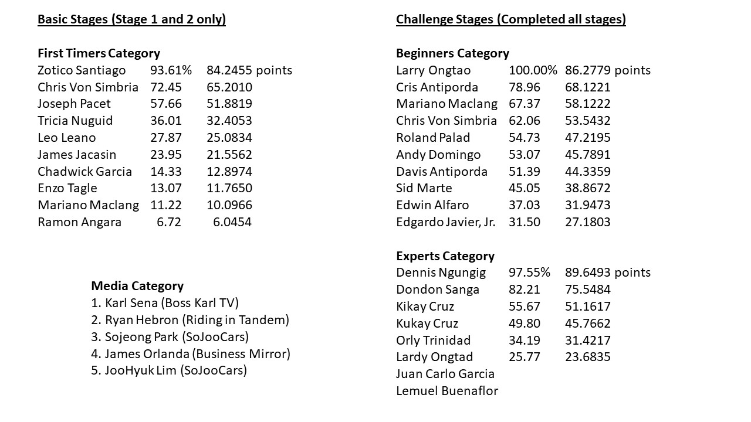Click the Challenge Stages heading
The image size is (751, 422).
point(510,19)
